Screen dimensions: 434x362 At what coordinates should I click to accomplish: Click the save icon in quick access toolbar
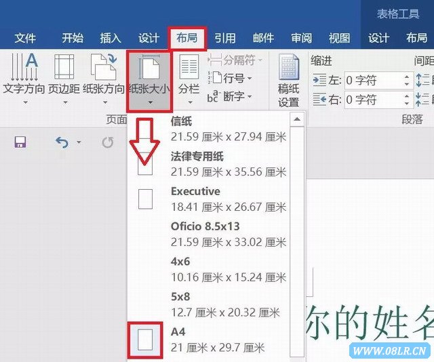click(x=20, y=142)
